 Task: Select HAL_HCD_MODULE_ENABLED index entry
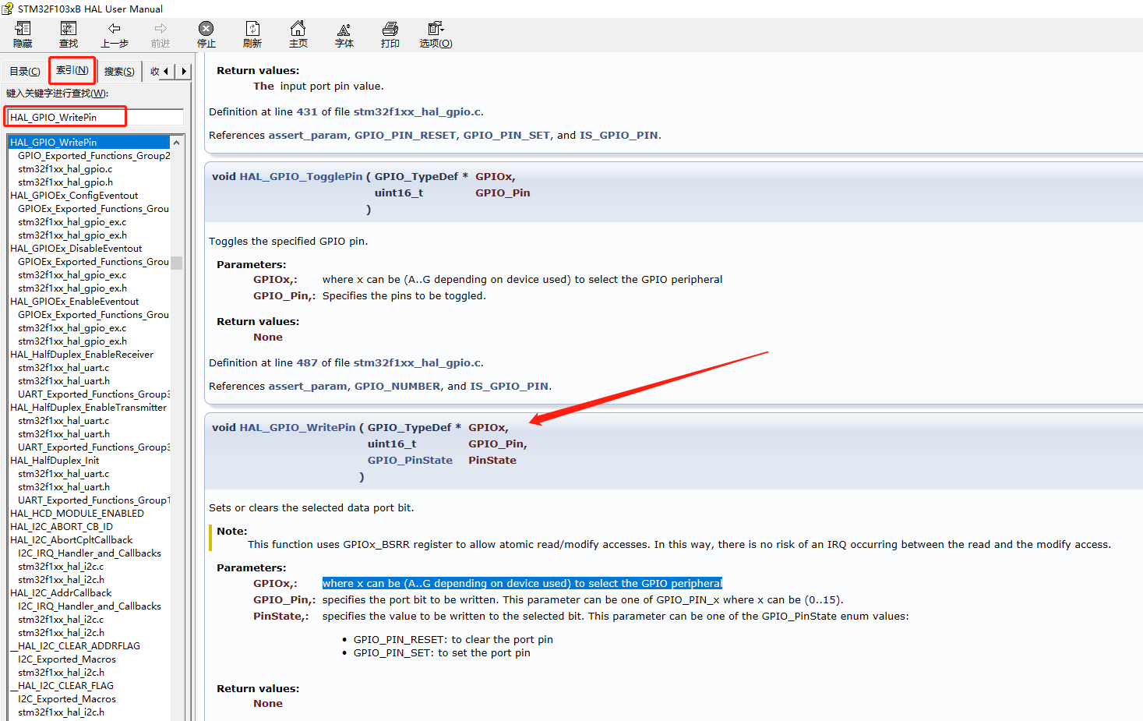pyautogui.click(x=77, y=513)
